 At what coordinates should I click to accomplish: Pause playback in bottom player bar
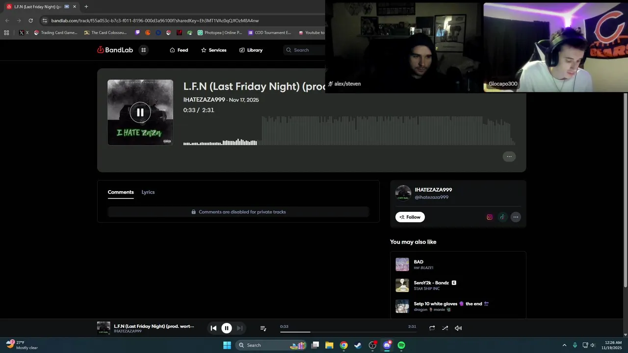coord(227,328)
